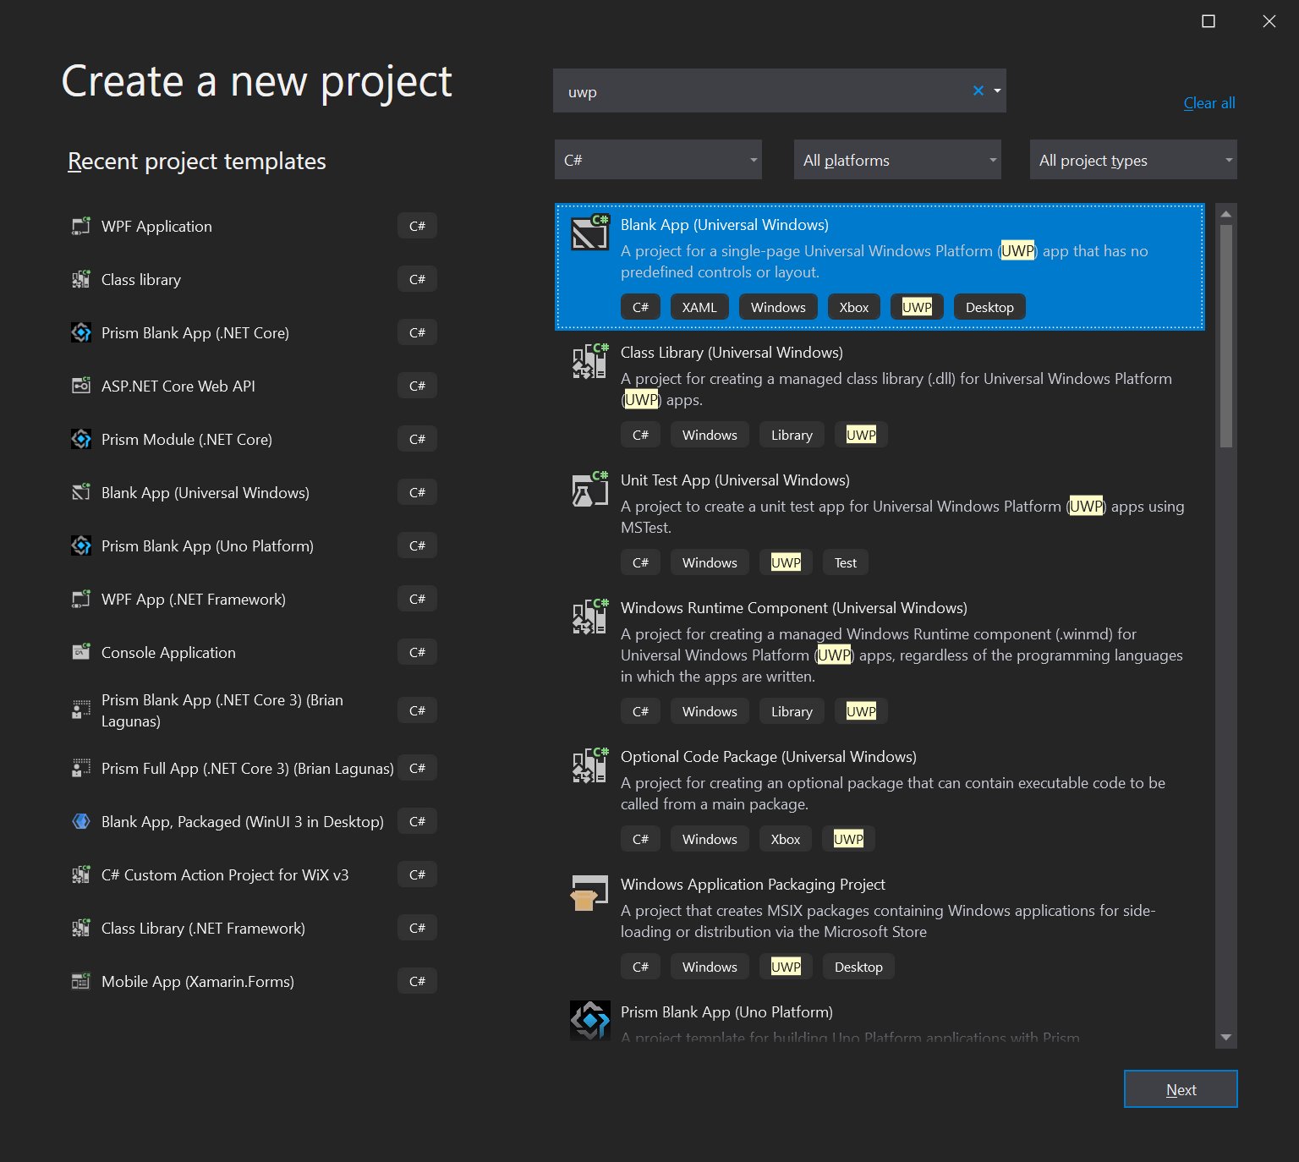The width and height of the screenshot is (1299, 1162).
Task: Click the Clear all link
Action: coord(1209,103)
